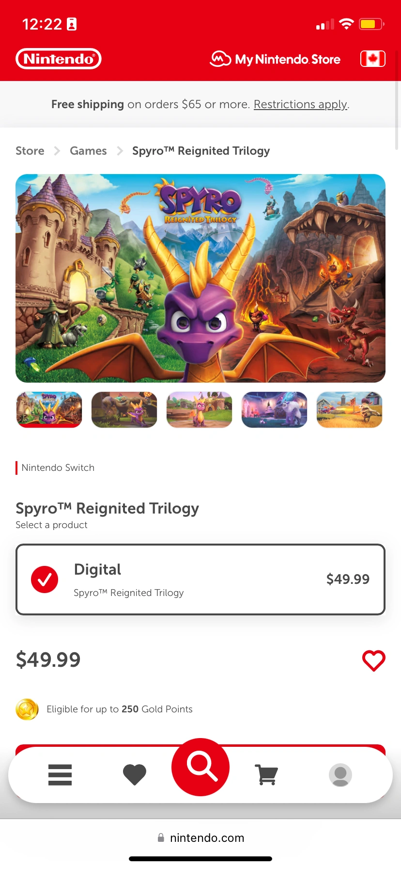This screenshot has width=401, height=869.
Task: Select the Digital product option
Action: click(200, 579)
